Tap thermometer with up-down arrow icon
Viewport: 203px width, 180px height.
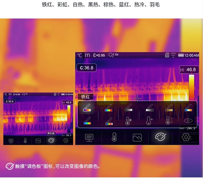[x=169, y=121]
